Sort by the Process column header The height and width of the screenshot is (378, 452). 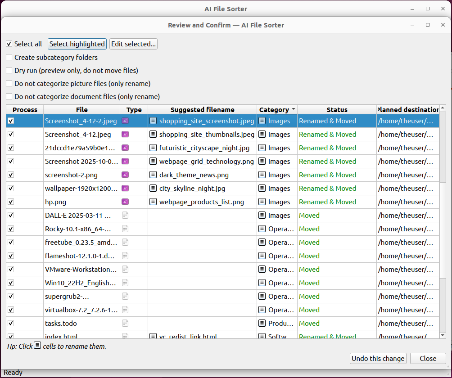(x=25, y=109)
